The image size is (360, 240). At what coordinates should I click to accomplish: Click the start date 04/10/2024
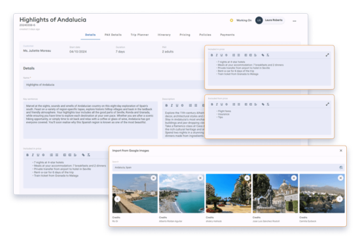pos(78,52)
